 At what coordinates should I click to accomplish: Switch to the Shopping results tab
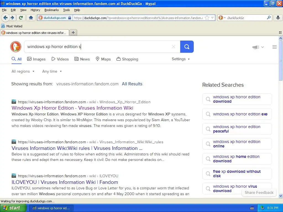[127, 59]
